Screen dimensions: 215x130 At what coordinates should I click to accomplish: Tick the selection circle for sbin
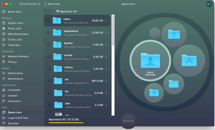pyautogui.click(x=50, y=105)
